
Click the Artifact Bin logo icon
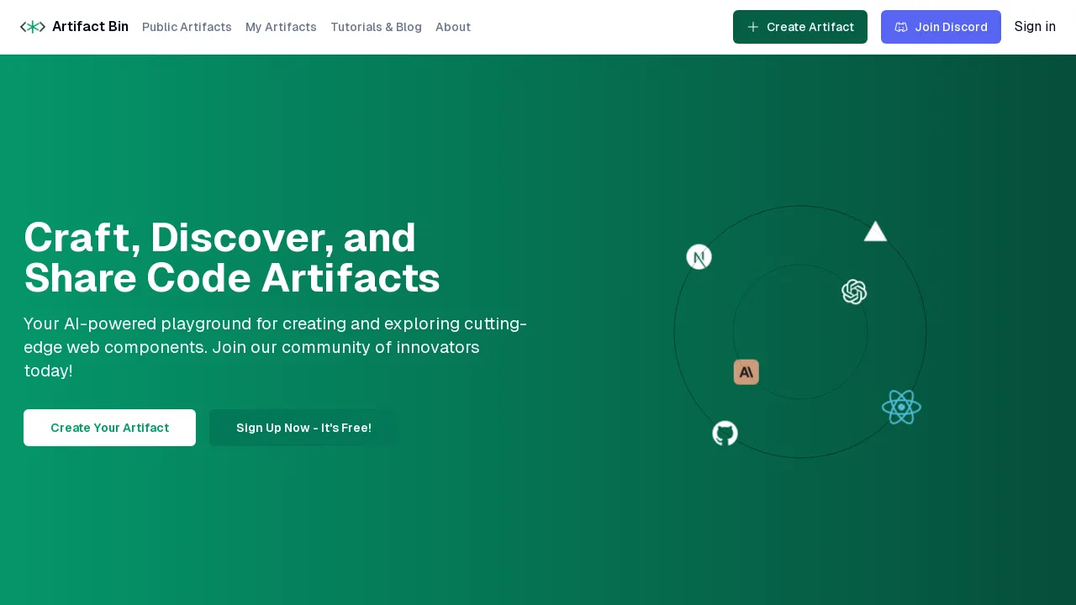pos(33,27)
